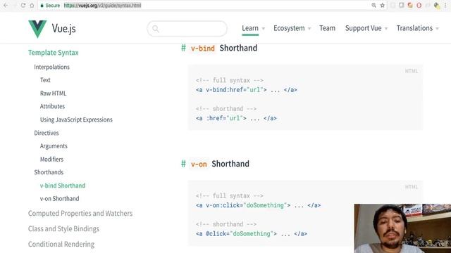Viewport: 451px width, 253px height.
Task: Click the red Opera-style extension icon
Action: (x=419, y=5)
